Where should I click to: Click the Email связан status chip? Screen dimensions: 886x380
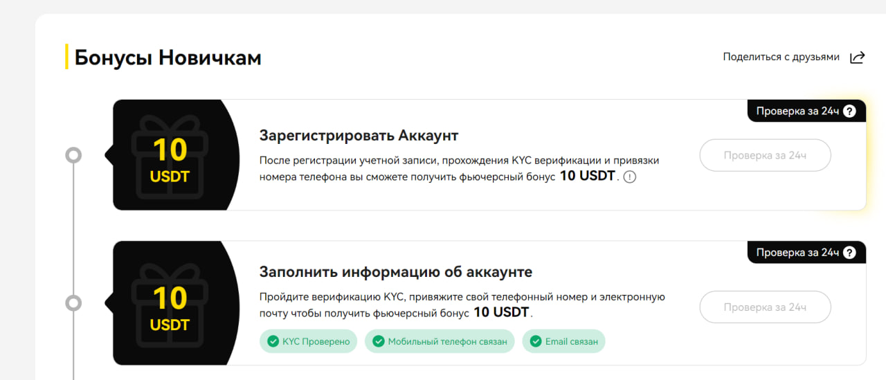[x=564, y=341]
